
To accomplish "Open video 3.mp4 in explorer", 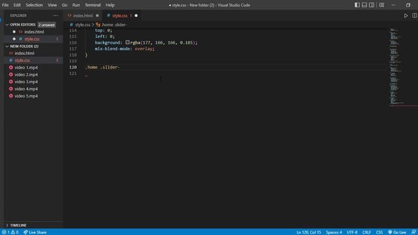I will 26,82.
